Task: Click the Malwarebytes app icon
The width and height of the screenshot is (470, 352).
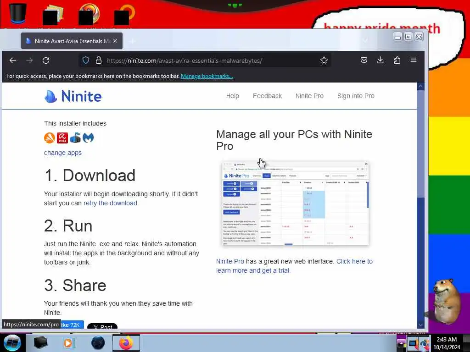Action: 88,138
